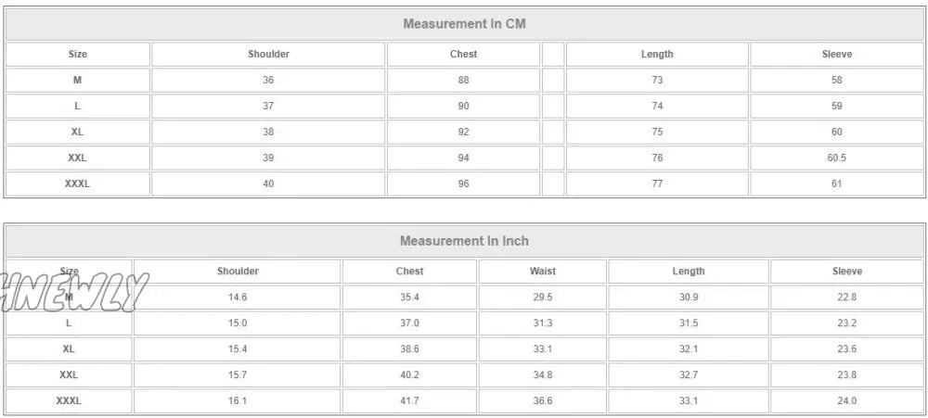Click the Measurement In CM header

(464, 24)
